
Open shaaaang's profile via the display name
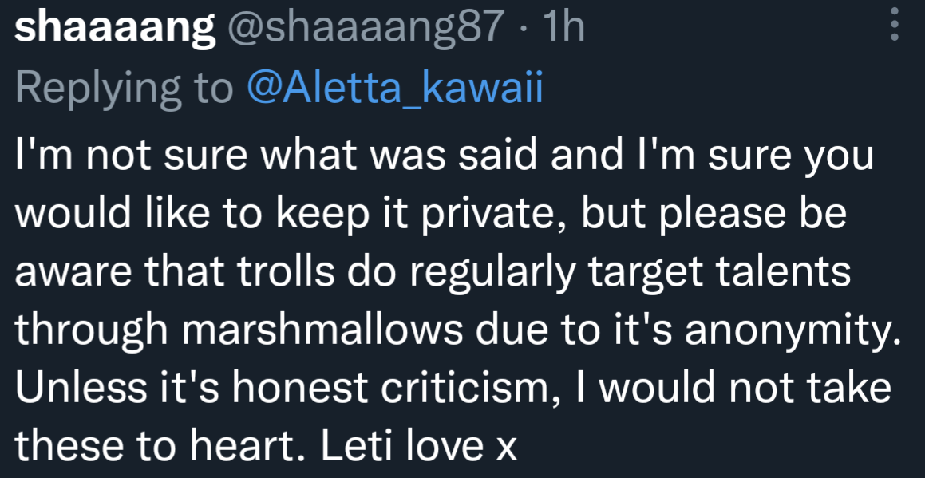pos(115,29)
